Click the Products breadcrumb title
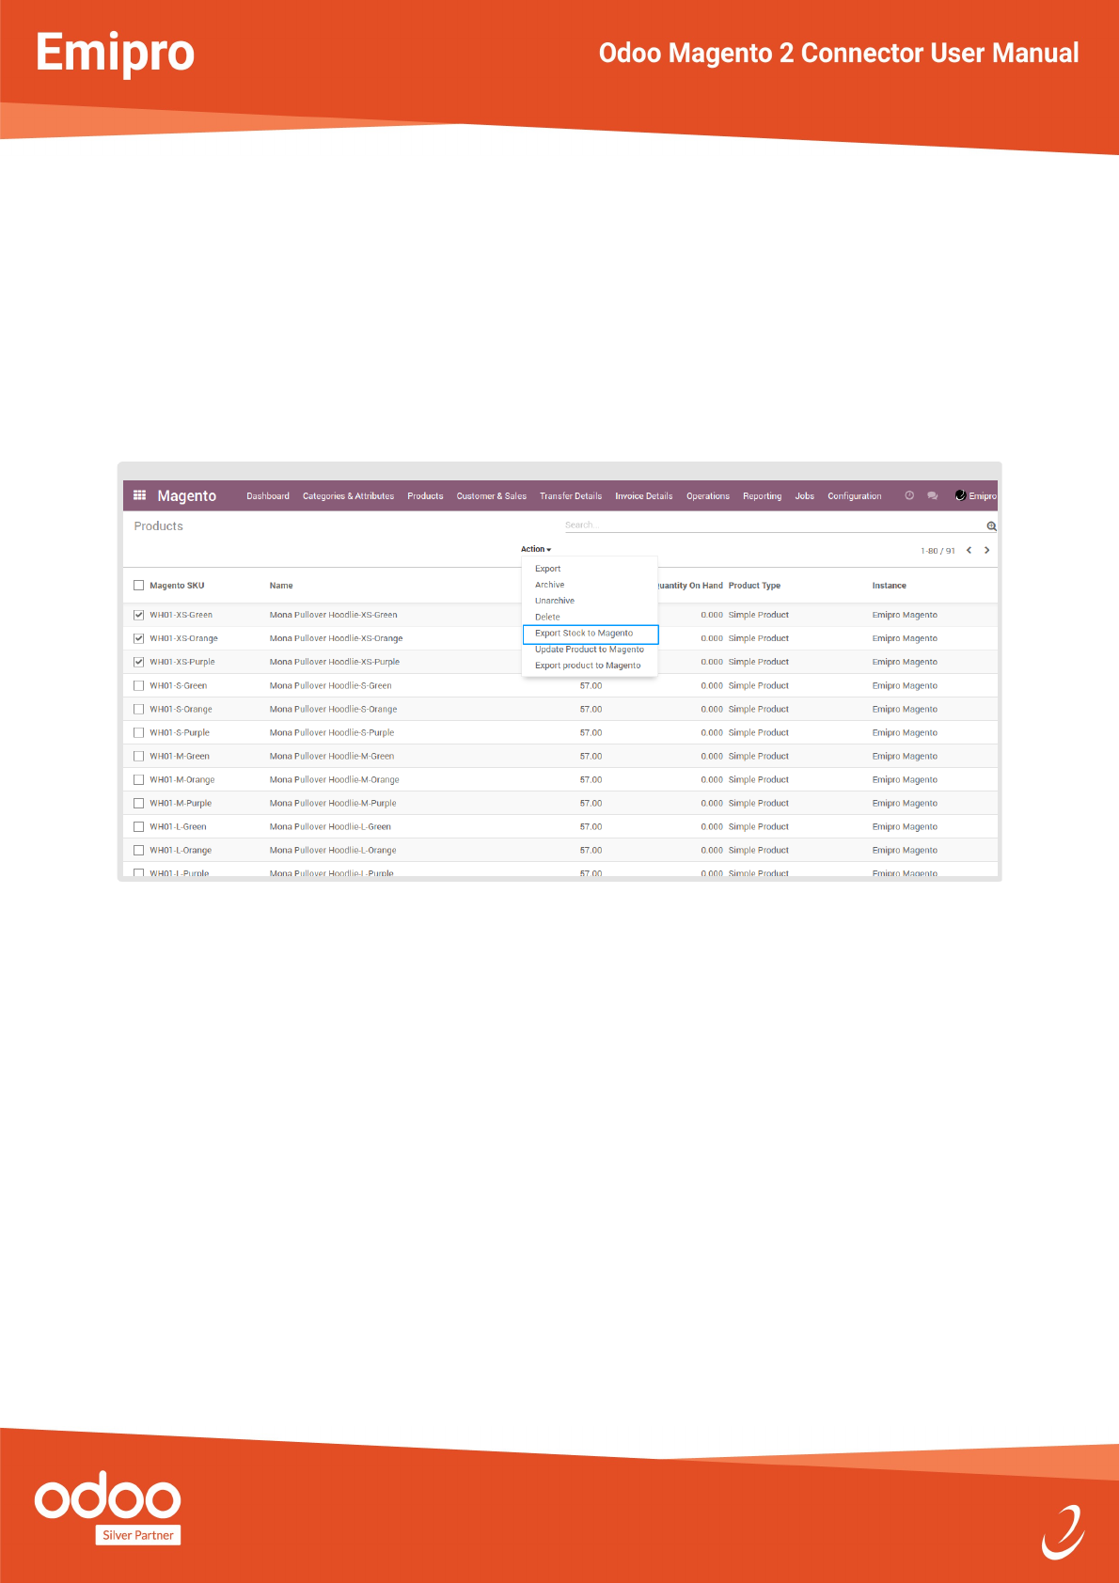The image size is (1119, 1583). click(159, 526)
